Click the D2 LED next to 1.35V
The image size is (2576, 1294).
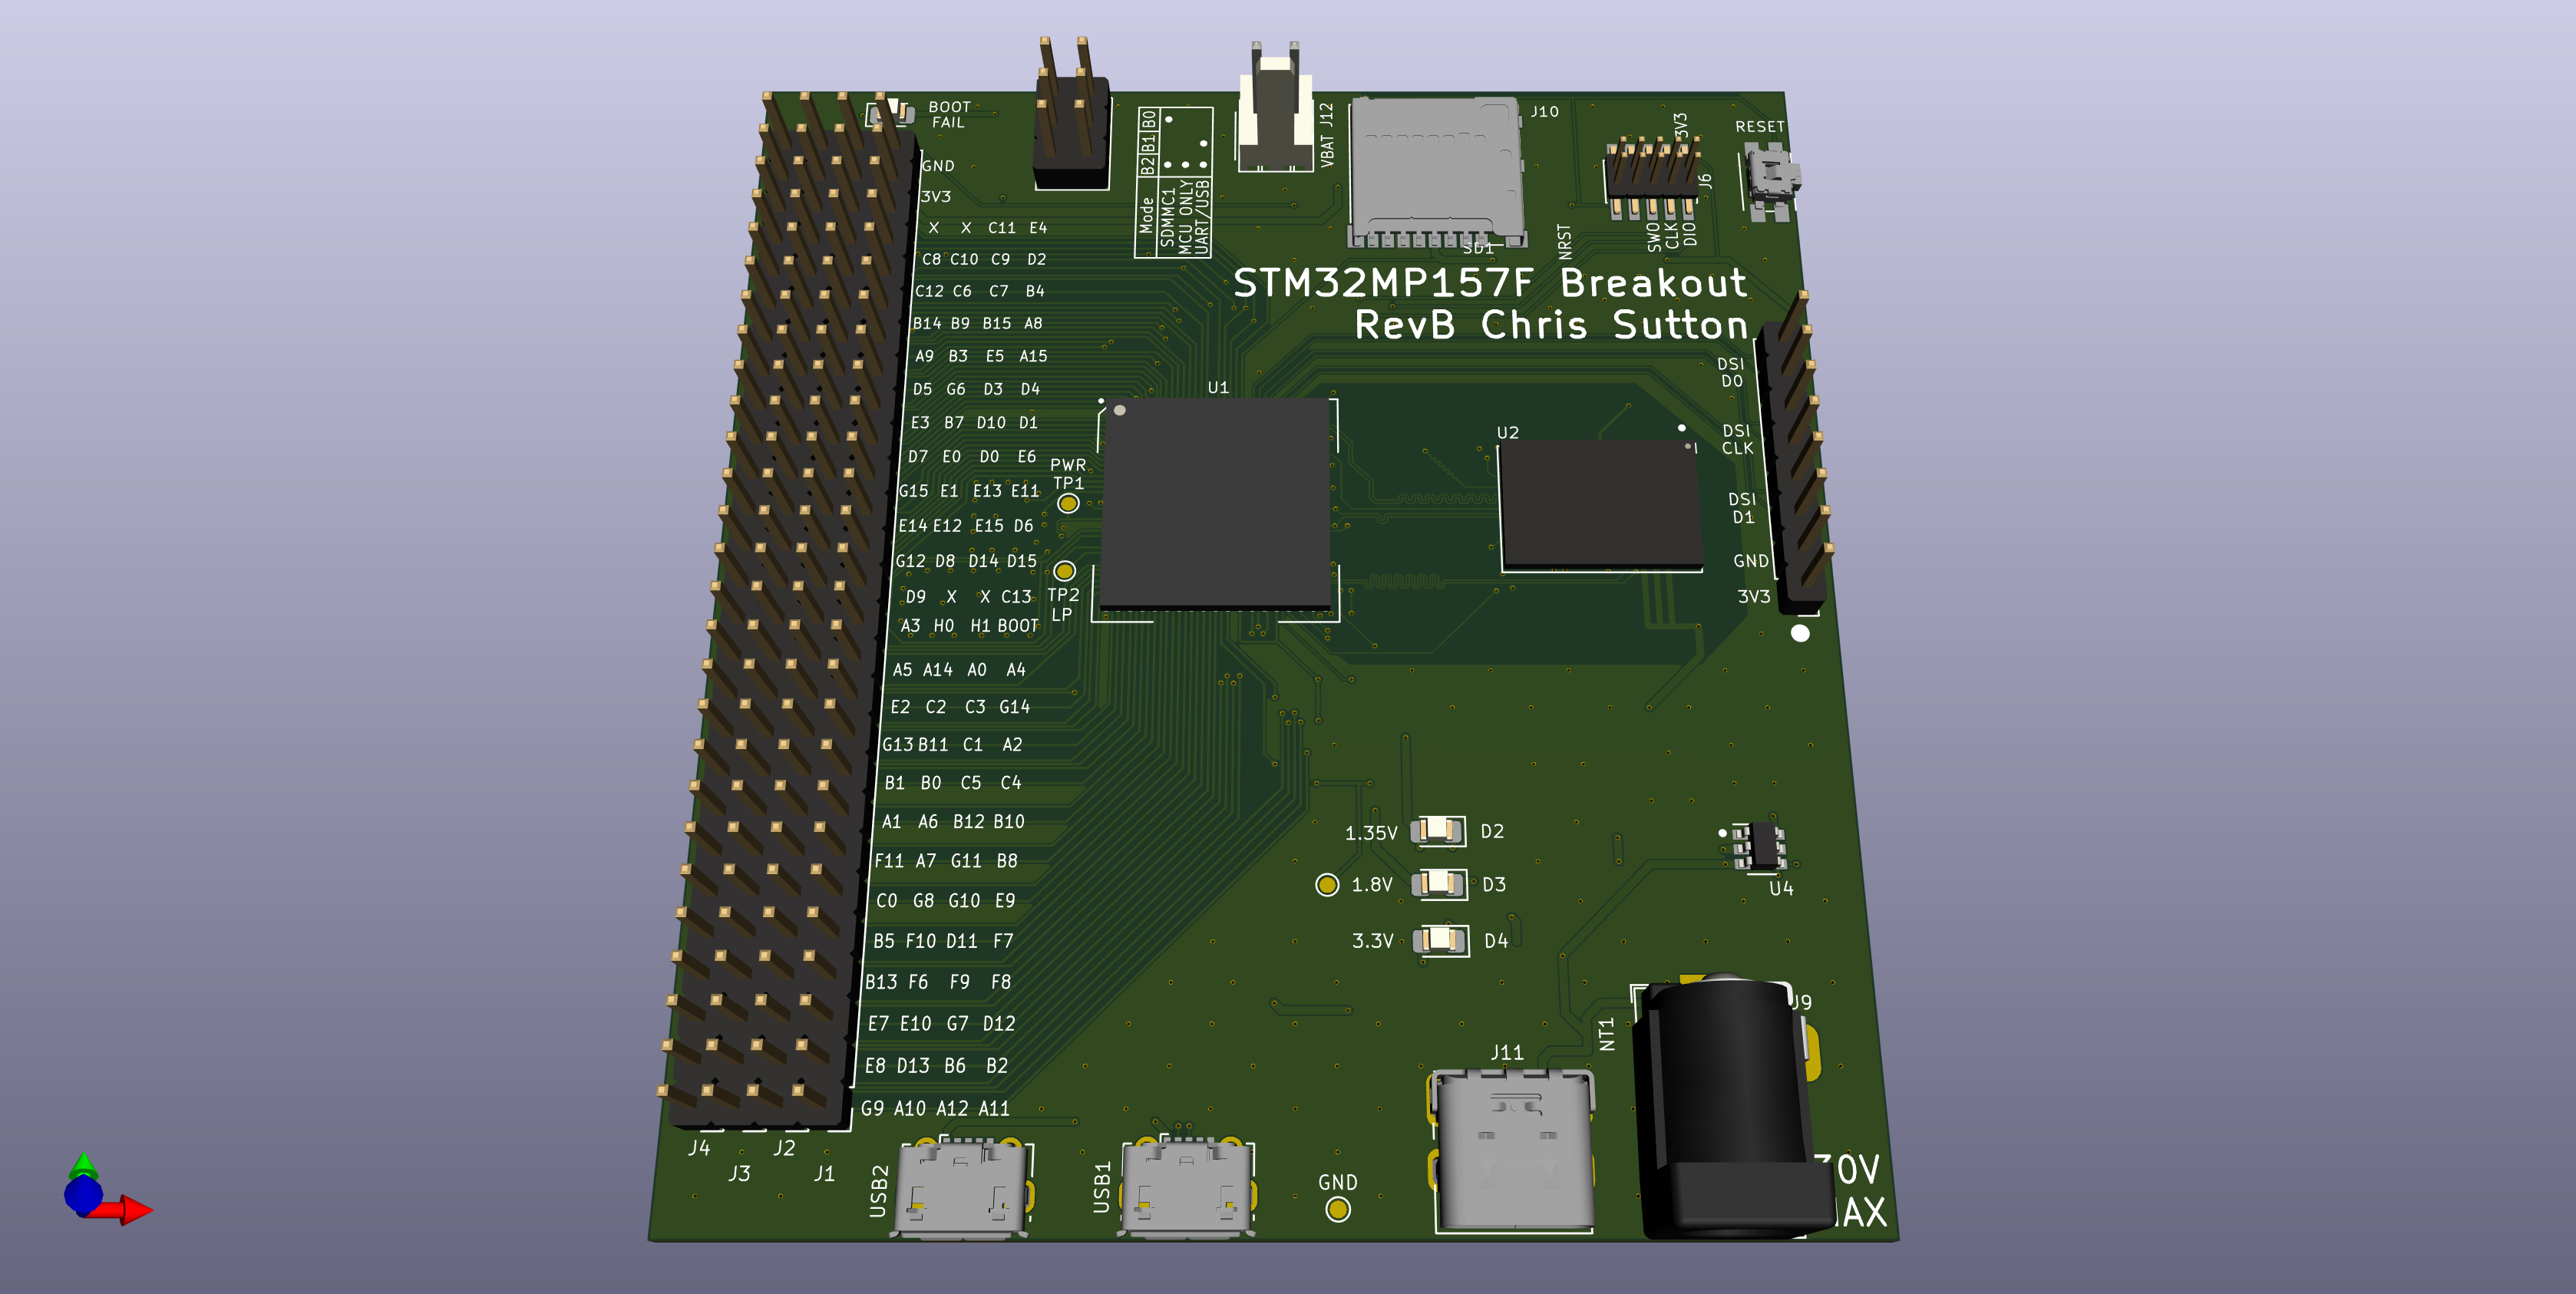(1438, 830)
